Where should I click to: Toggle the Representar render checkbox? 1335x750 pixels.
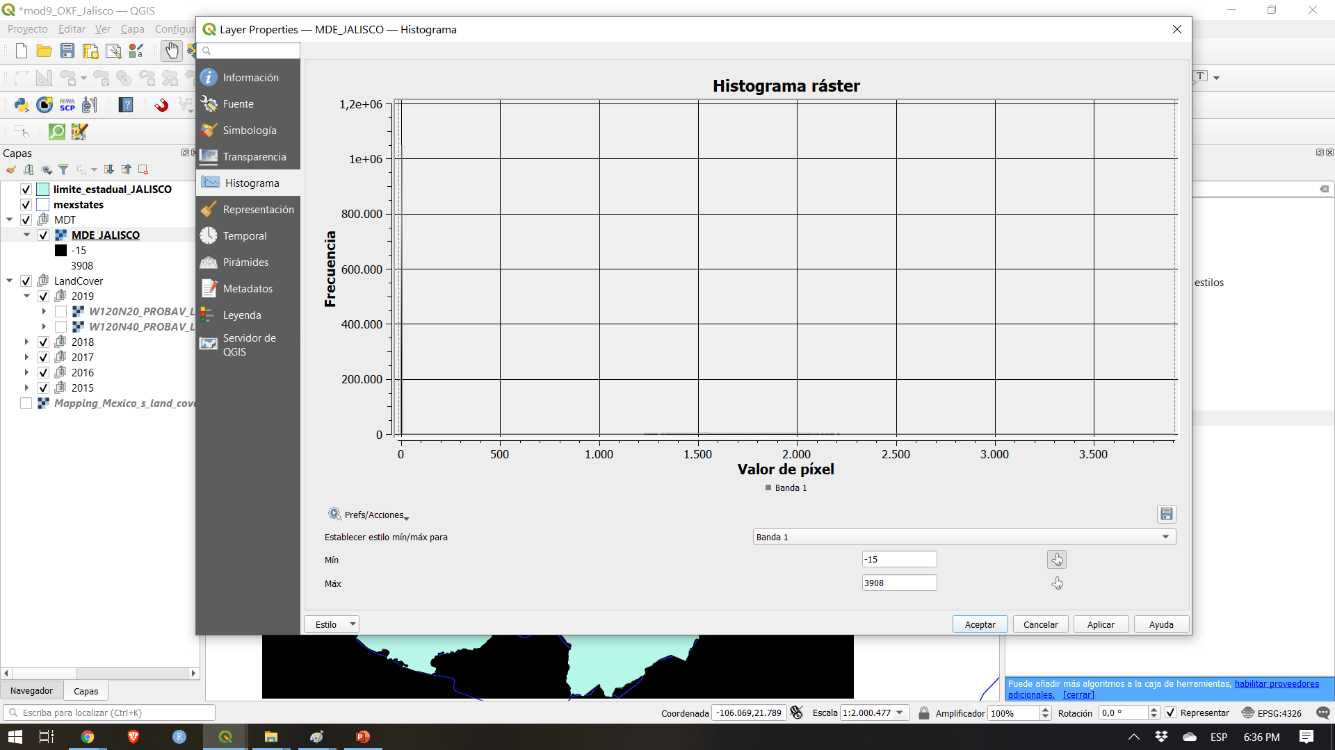coord(1171,712)
